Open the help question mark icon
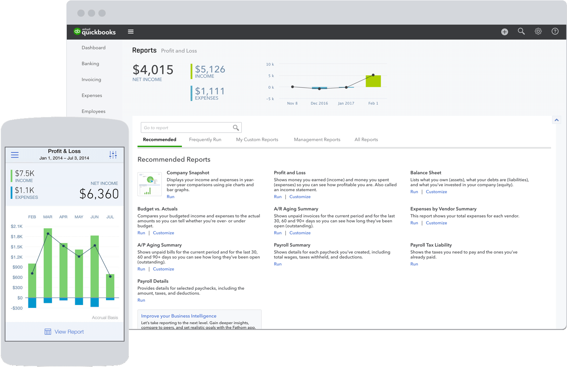 coord(555,32)
